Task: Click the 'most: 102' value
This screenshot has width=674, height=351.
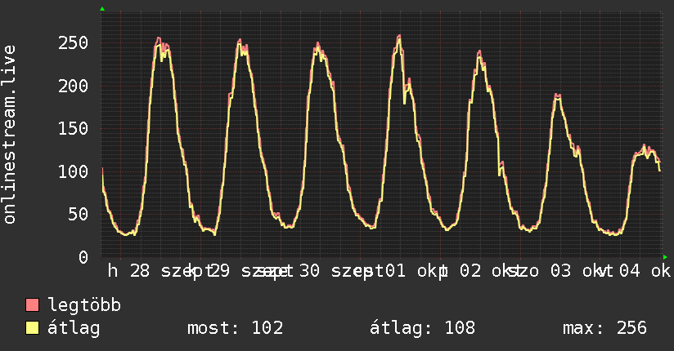Action: (x=235, y=328)
